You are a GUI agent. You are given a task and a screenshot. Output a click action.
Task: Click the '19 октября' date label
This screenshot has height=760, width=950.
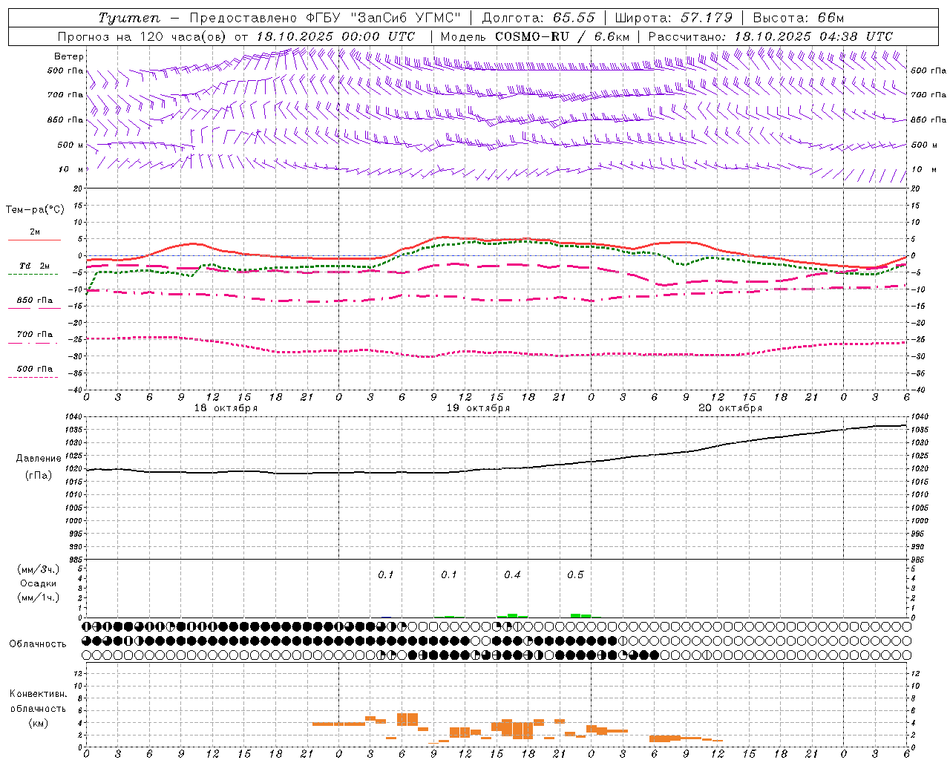(478, 408)
